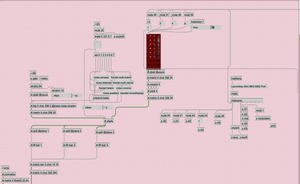The width and height of the screenshot is (300, 184).
Task: Play the third clip in the red playlist
Action: [x=150, y=44]
